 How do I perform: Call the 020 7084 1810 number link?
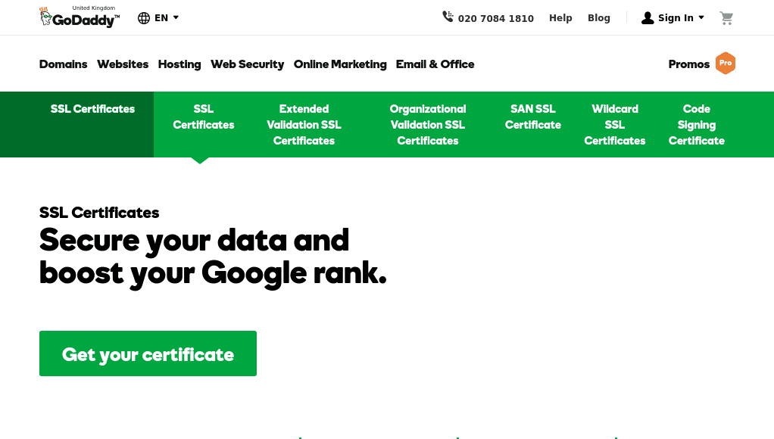click(495, 19)
